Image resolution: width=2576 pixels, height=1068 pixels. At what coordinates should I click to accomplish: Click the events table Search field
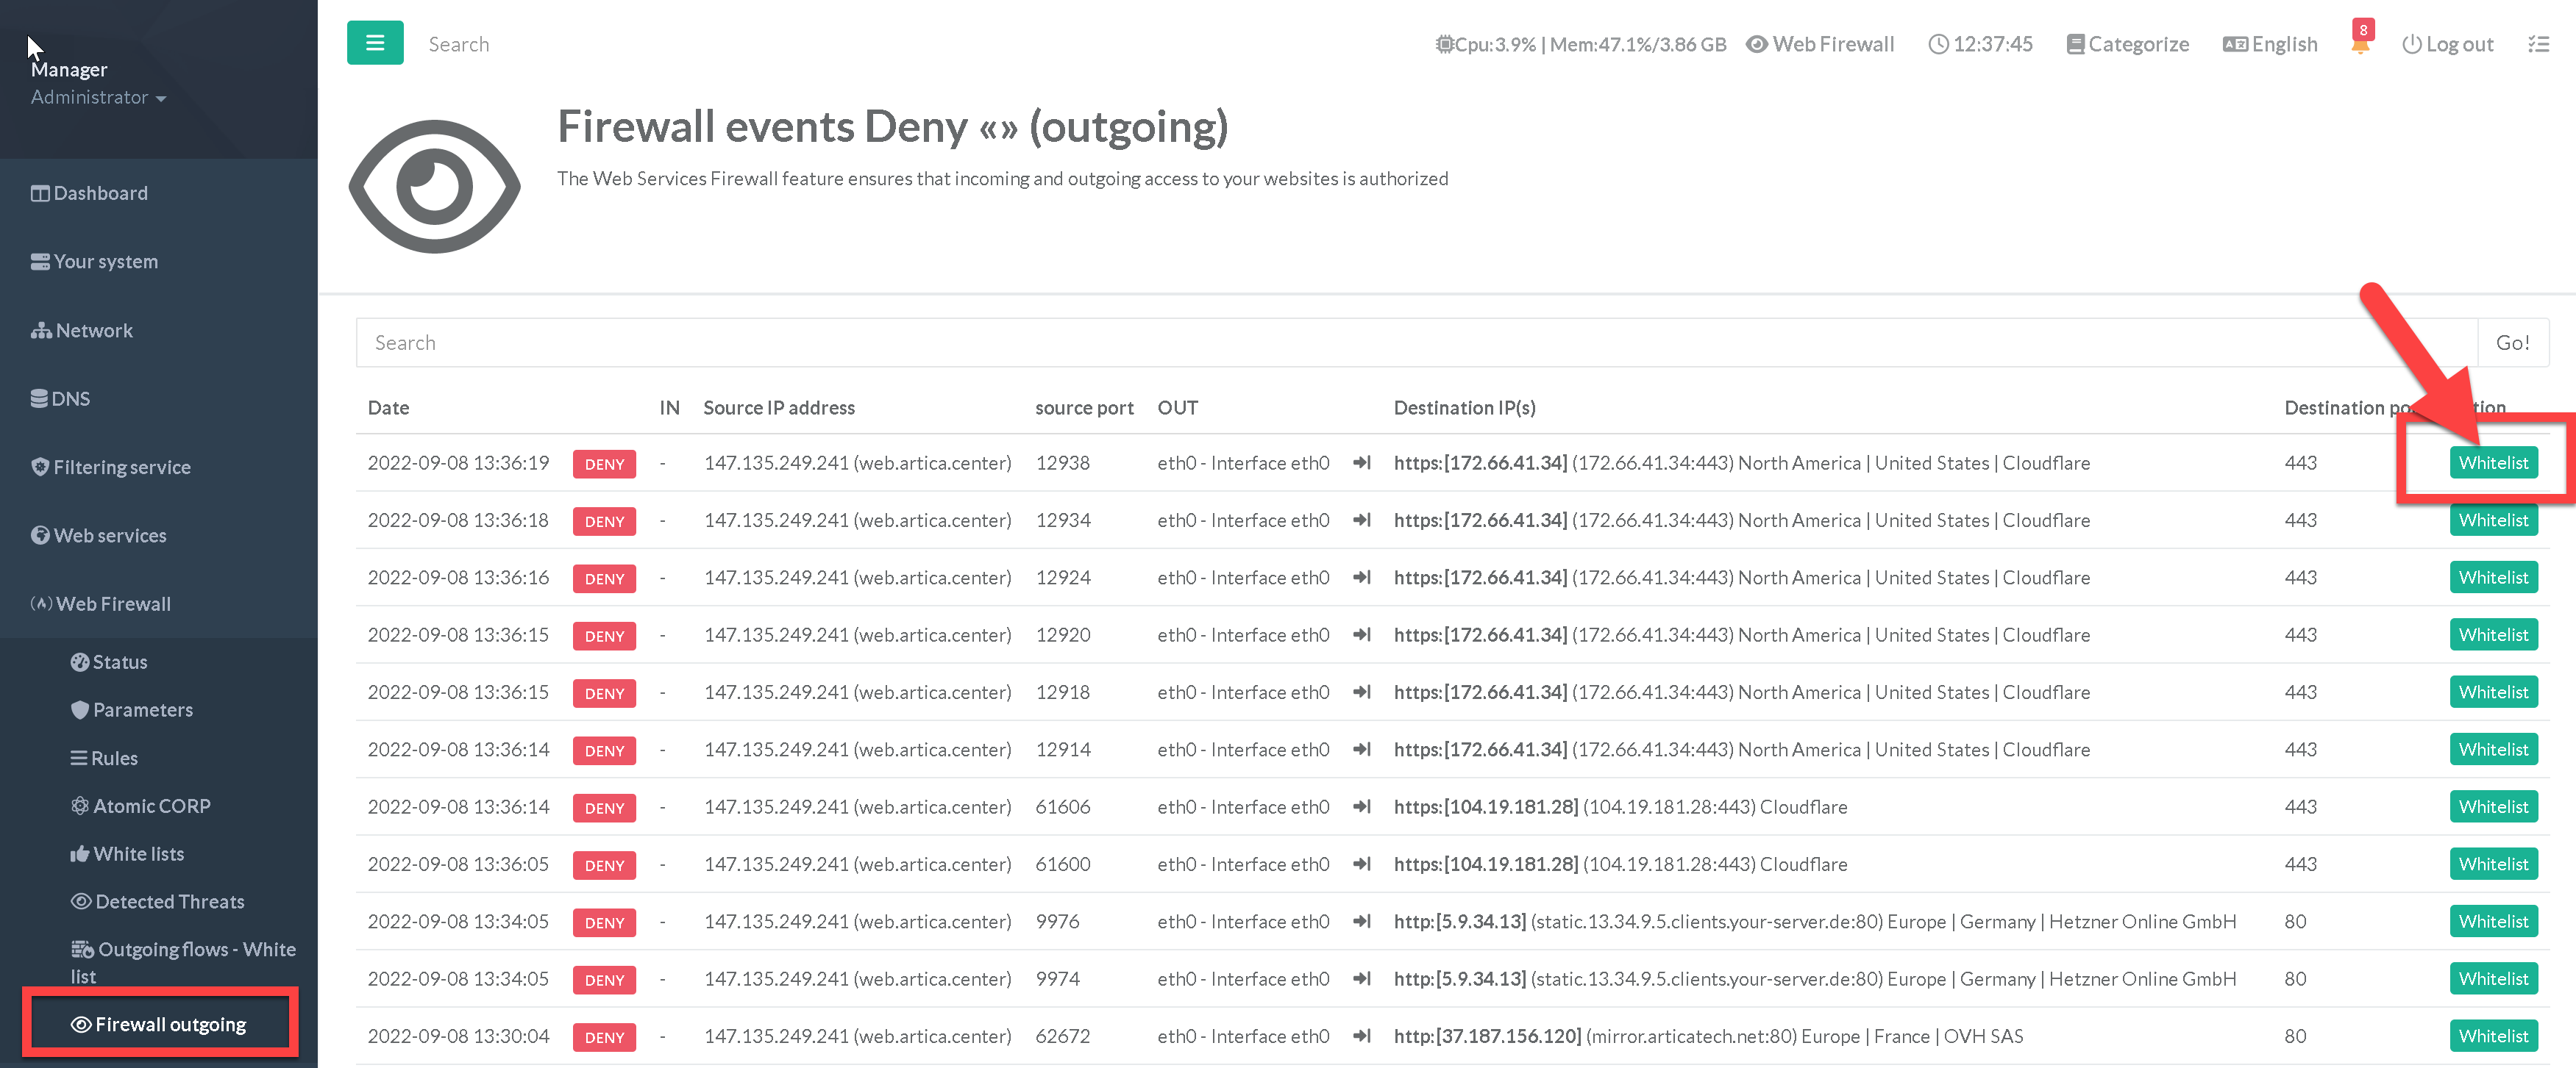1415,343
